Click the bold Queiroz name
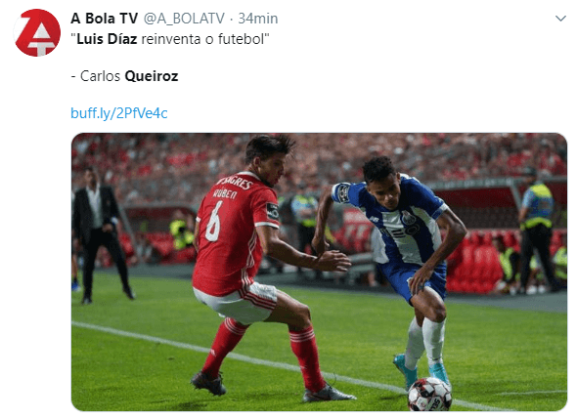577x420 pixels. tap(152, 76)
